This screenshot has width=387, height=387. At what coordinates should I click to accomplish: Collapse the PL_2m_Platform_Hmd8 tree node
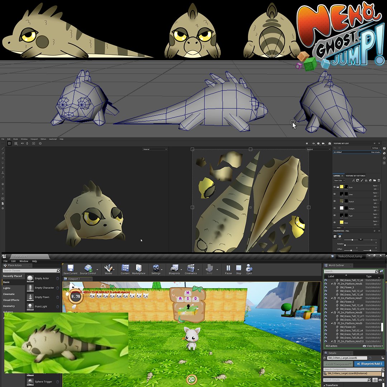point(332,312)
